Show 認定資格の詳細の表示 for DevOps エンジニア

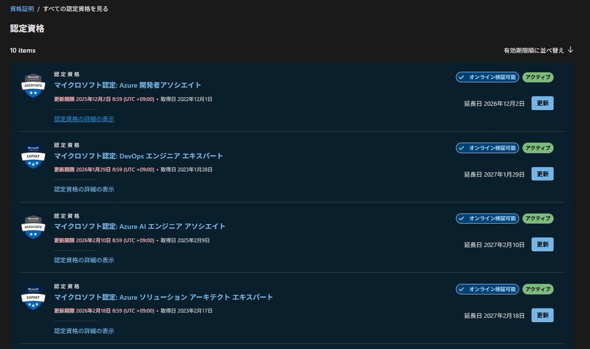[x=84, y=189]
